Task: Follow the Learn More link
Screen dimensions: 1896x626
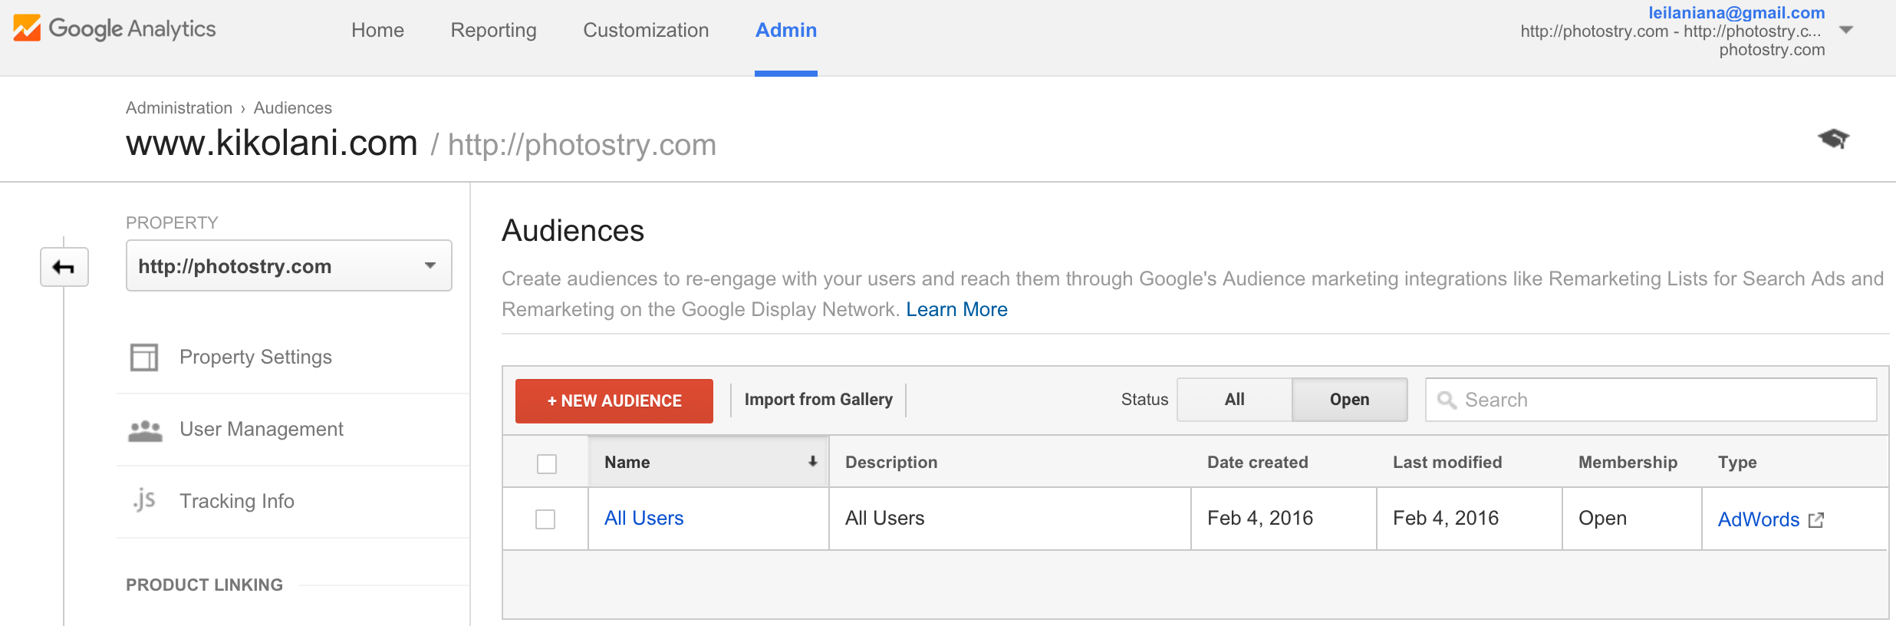Action: 956,309
